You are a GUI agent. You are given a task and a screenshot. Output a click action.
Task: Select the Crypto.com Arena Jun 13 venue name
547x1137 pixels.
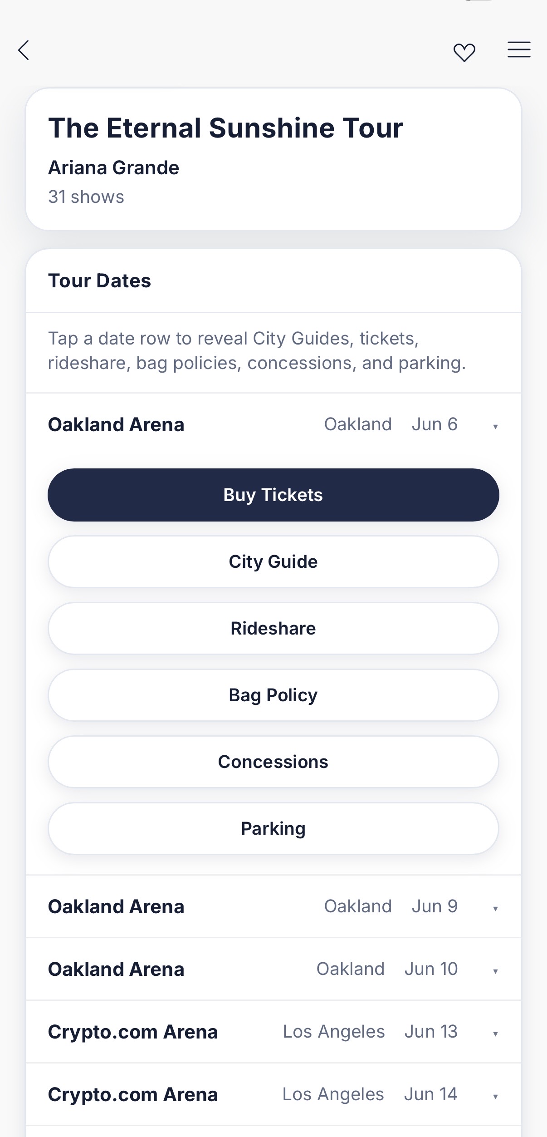point(133,1032)
